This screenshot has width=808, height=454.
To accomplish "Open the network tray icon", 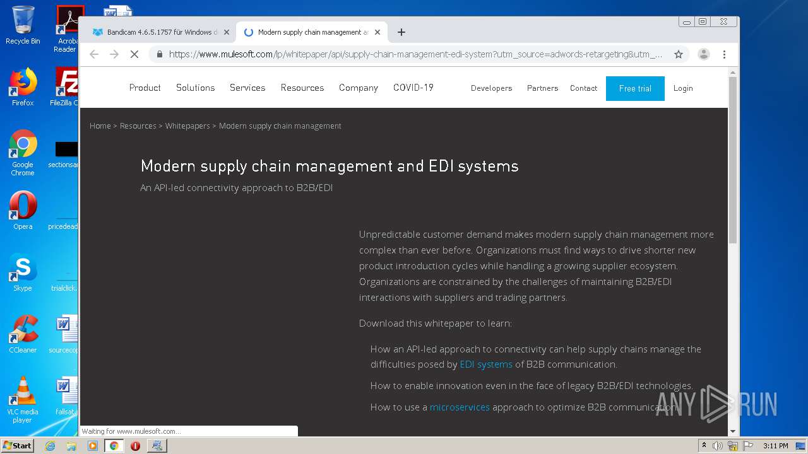I will tap(733, 446).
